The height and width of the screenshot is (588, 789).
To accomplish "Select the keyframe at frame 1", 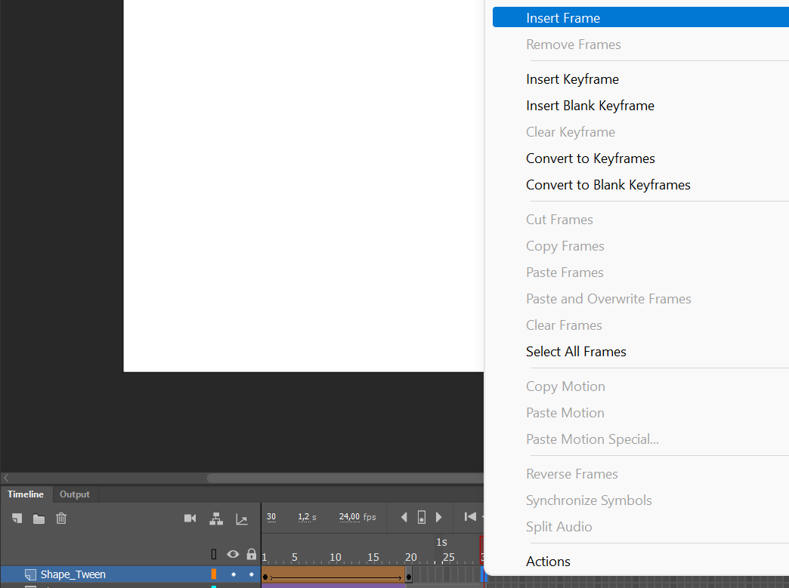I will pos(265,577).
